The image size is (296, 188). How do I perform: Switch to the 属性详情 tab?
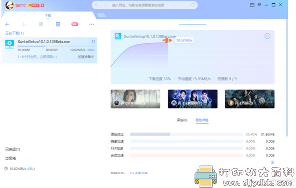click(x=202, y=120)
